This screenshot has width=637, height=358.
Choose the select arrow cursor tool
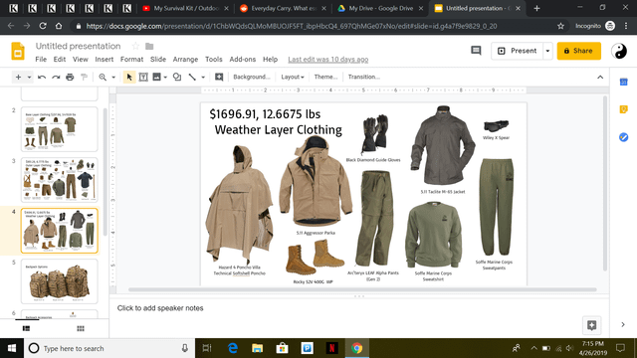click(129, 78)
